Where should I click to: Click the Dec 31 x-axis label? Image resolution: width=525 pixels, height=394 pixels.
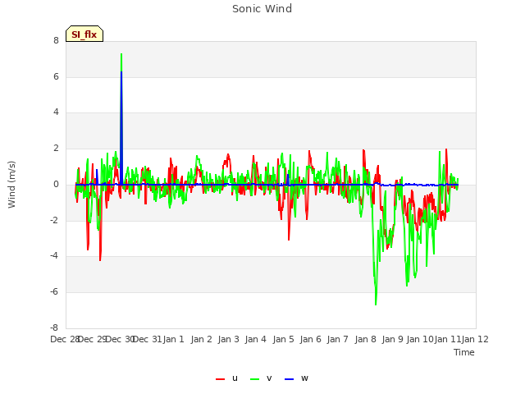147,339
